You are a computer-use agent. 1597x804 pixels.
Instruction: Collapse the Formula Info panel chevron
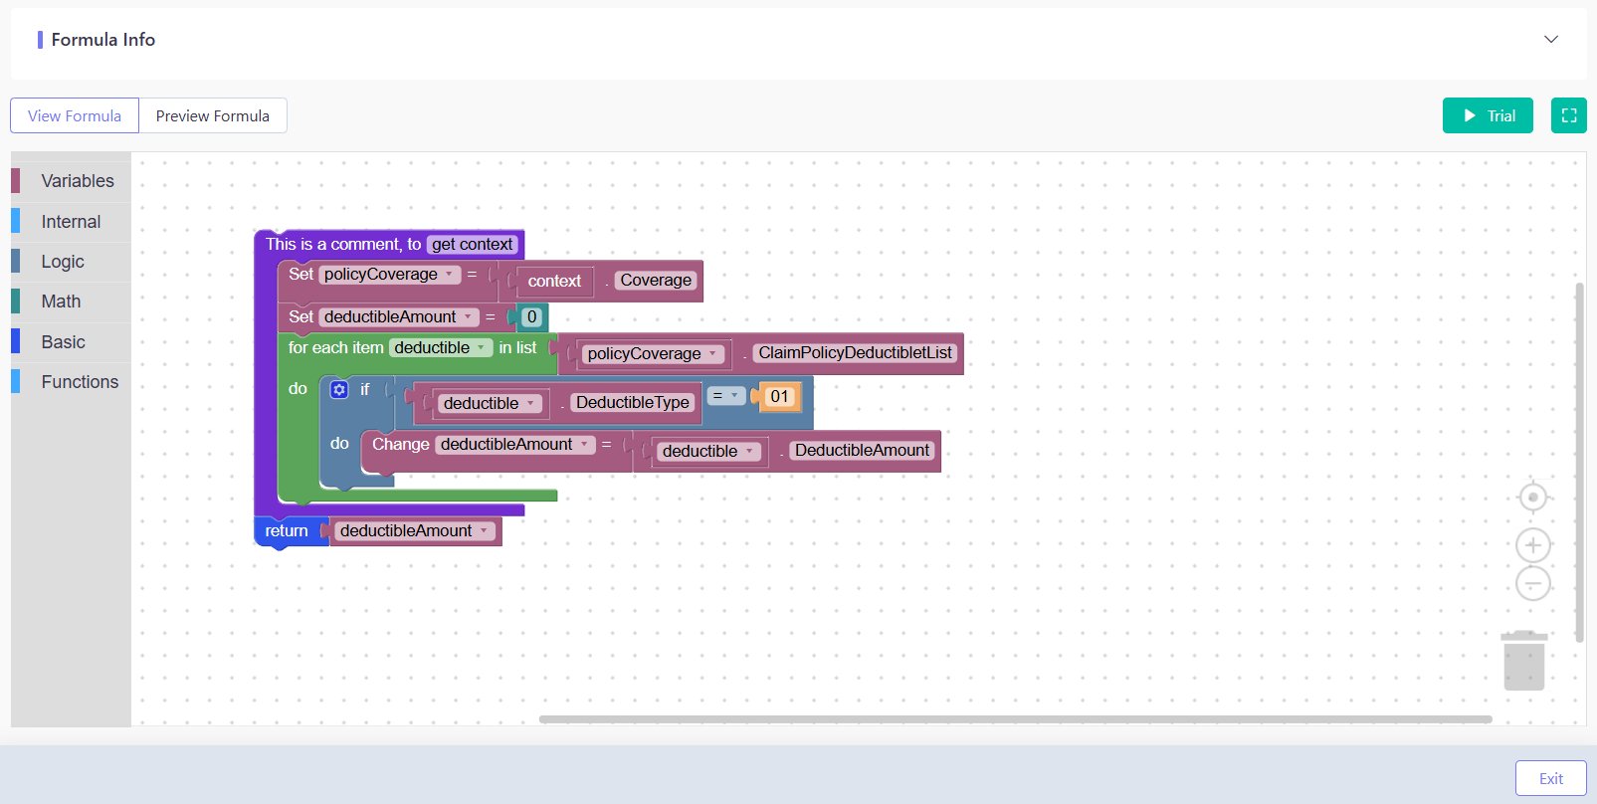[x=1550, y=40]
